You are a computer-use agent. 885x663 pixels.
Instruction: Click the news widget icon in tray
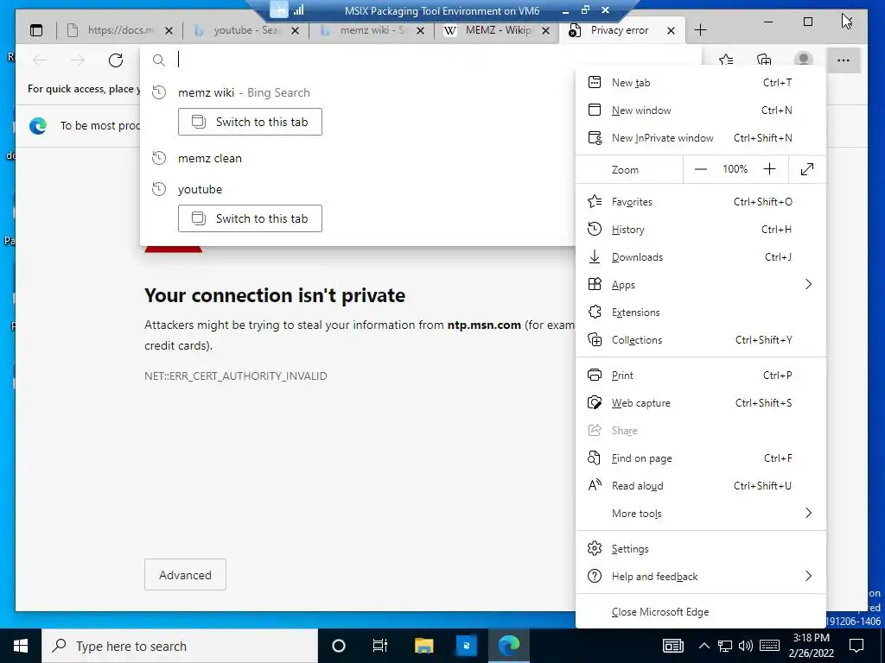pyautogui.click(x=673, y=646)
